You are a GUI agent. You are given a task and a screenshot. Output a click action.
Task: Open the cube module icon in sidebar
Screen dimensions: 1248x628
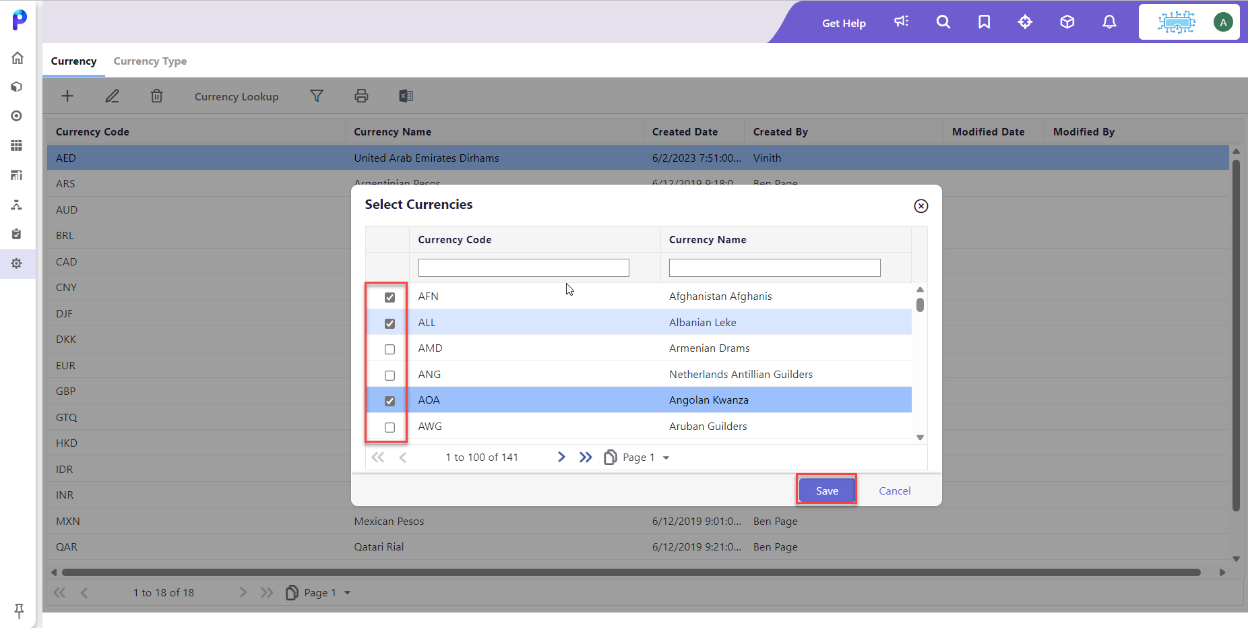point(17,87)
